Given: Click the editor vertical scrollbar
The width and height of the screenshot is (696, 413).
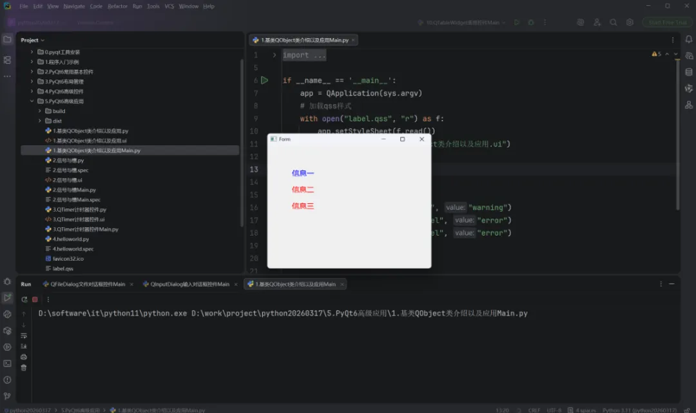Looking at the screenshot, I should (677, 134).
